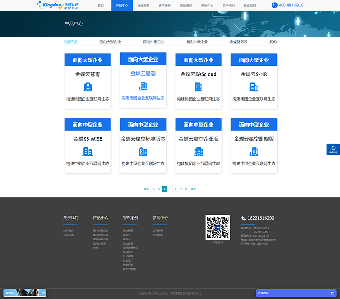
Task: Select the 面向大型企业 filter tab
Action: (x=110, y=42)
